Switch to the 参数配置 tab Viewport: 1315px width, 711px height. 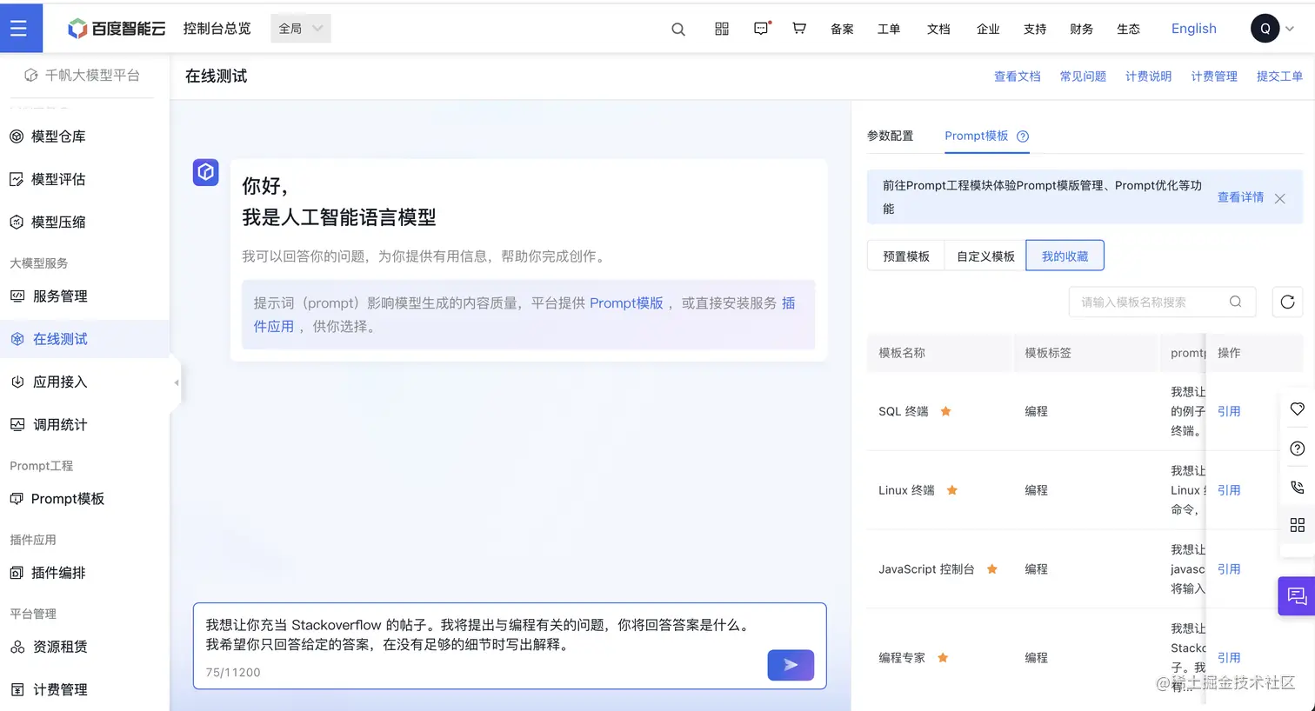pos(890,136)
